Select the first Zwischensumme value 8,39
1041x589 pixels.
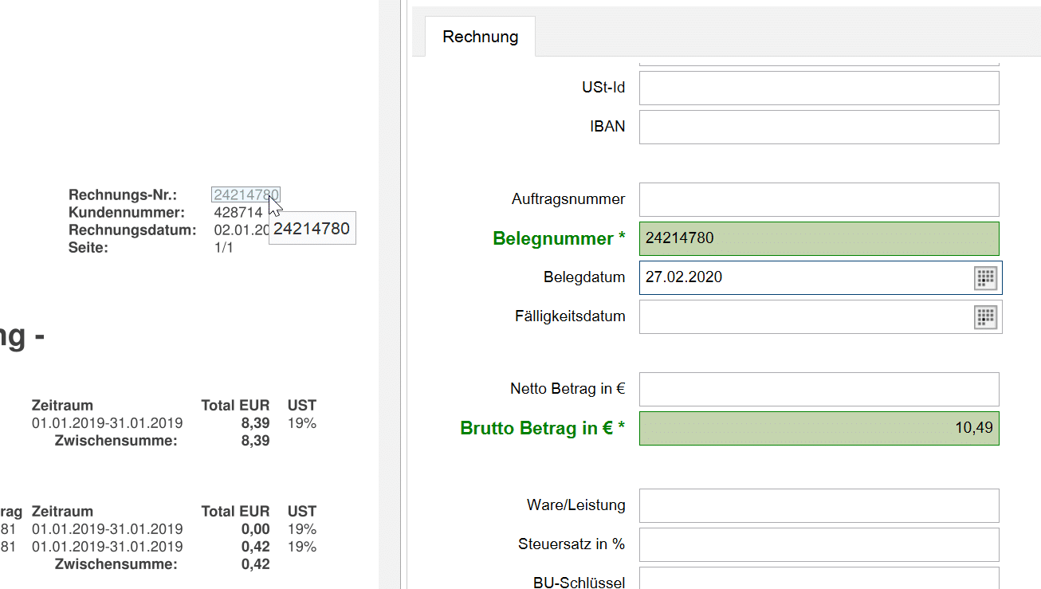pyautogui.click(x=255, y=441)
